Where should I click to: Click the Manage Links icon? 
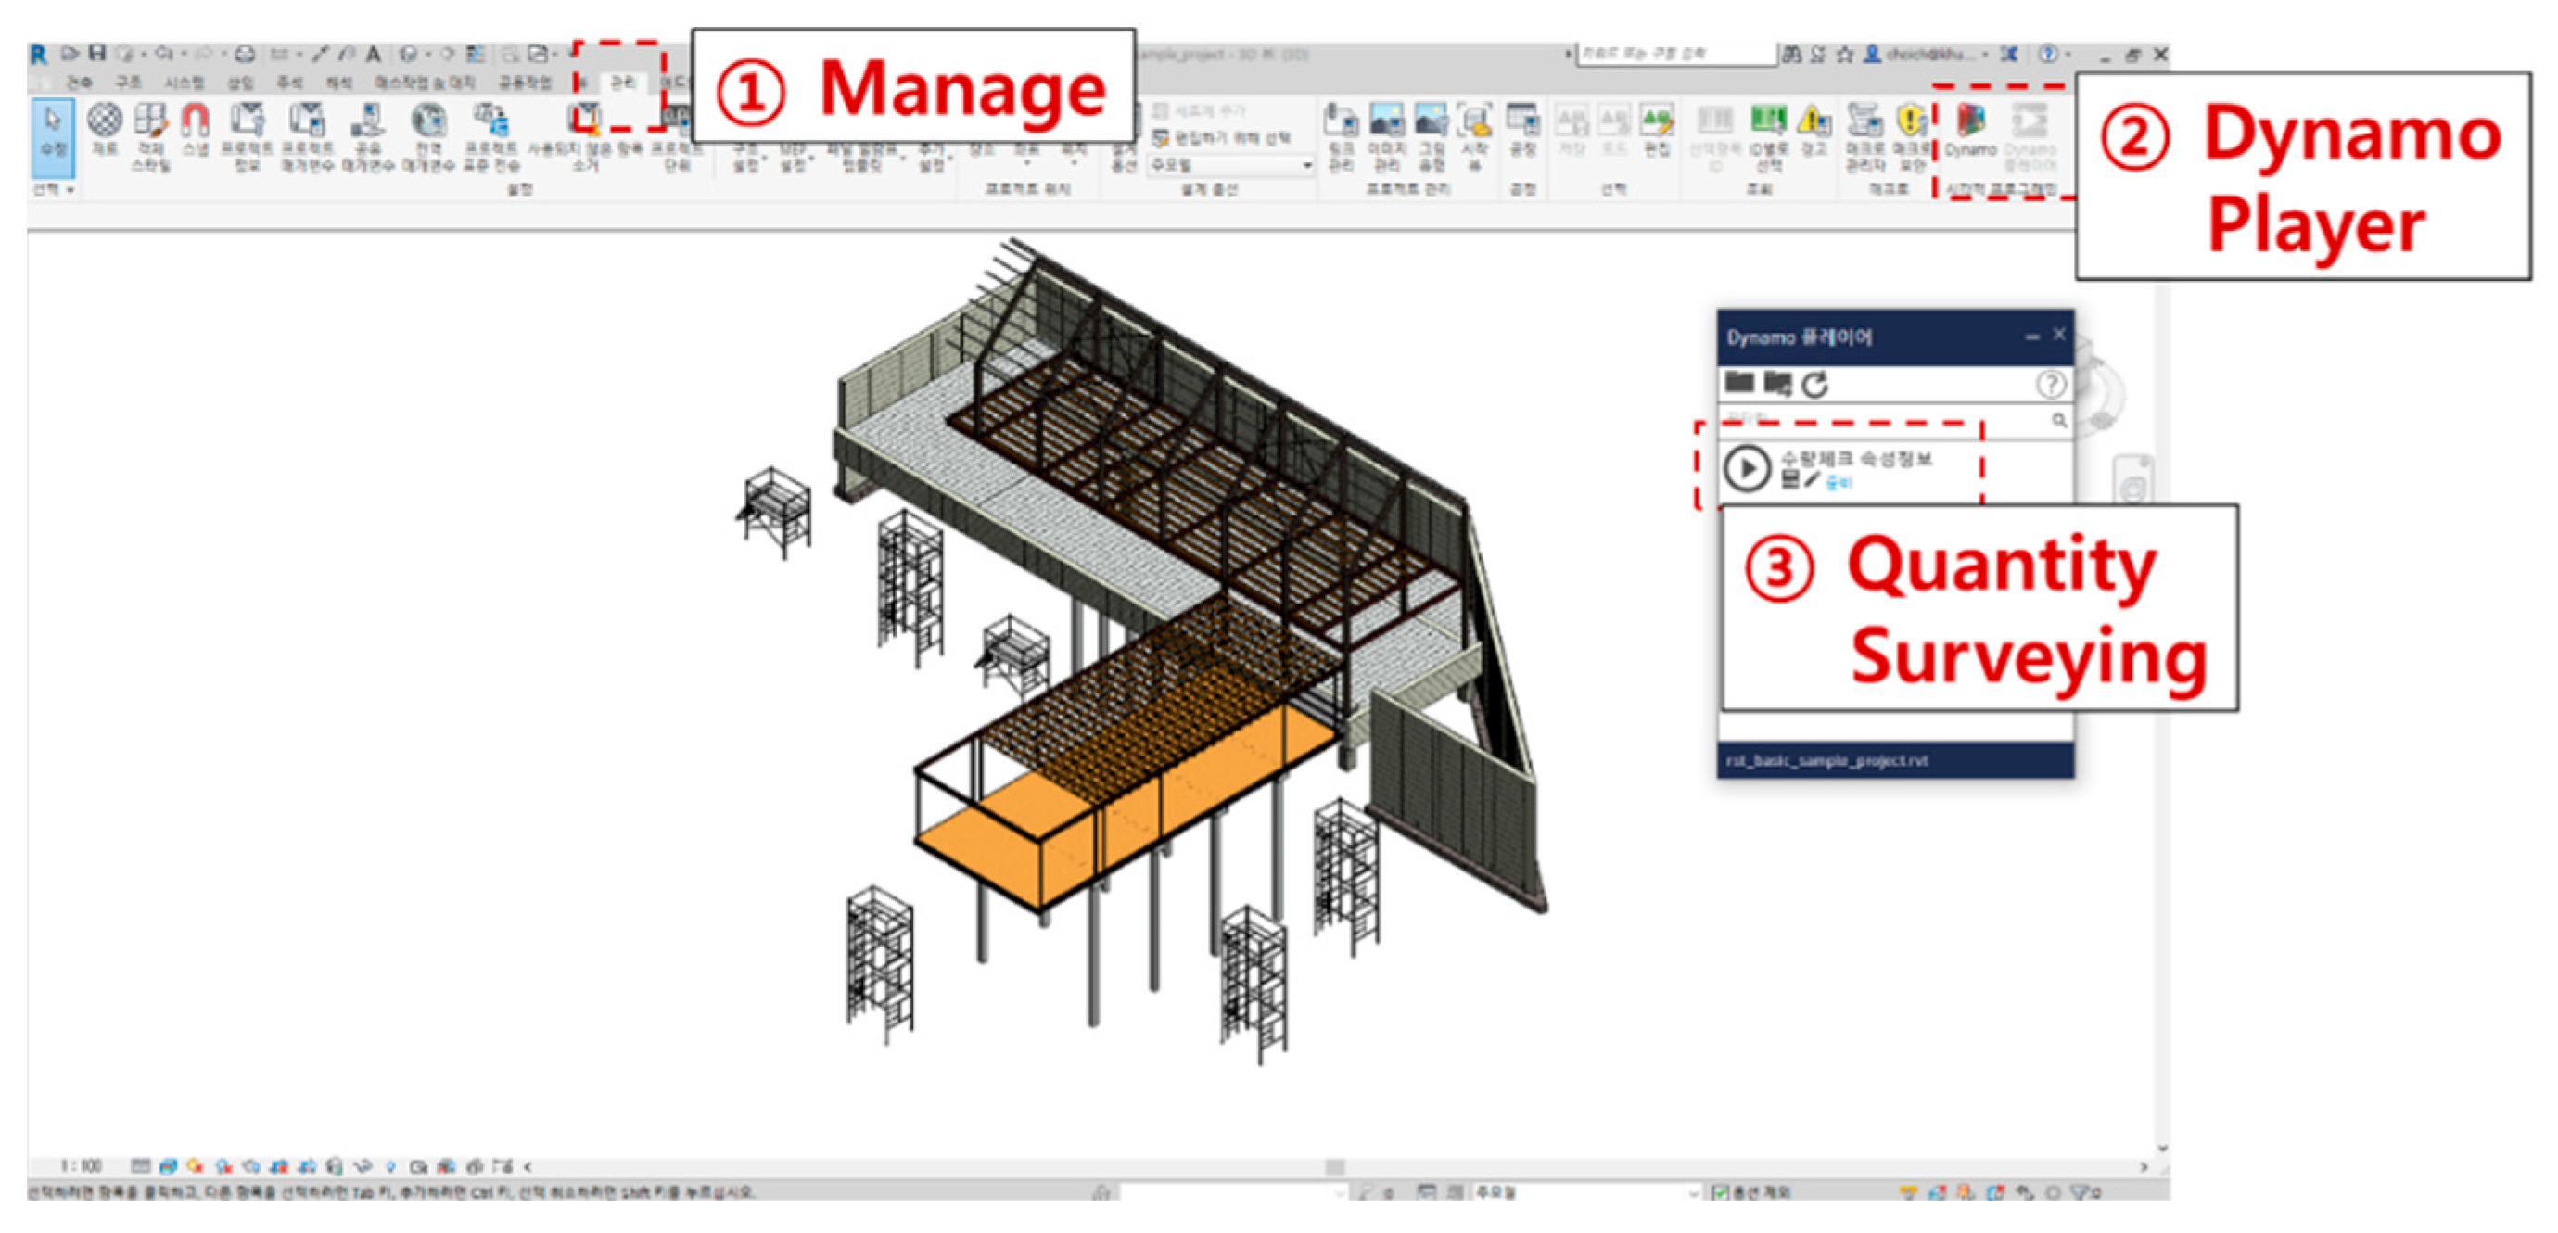[x=1341, y=123]
